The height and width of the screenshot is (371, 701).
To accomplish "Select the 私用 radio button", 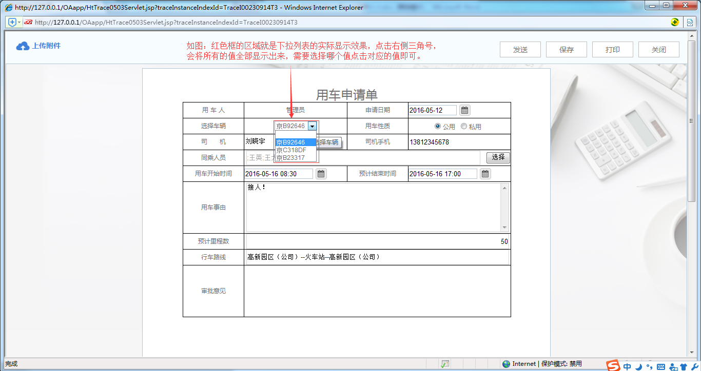I will pos(464,126).
